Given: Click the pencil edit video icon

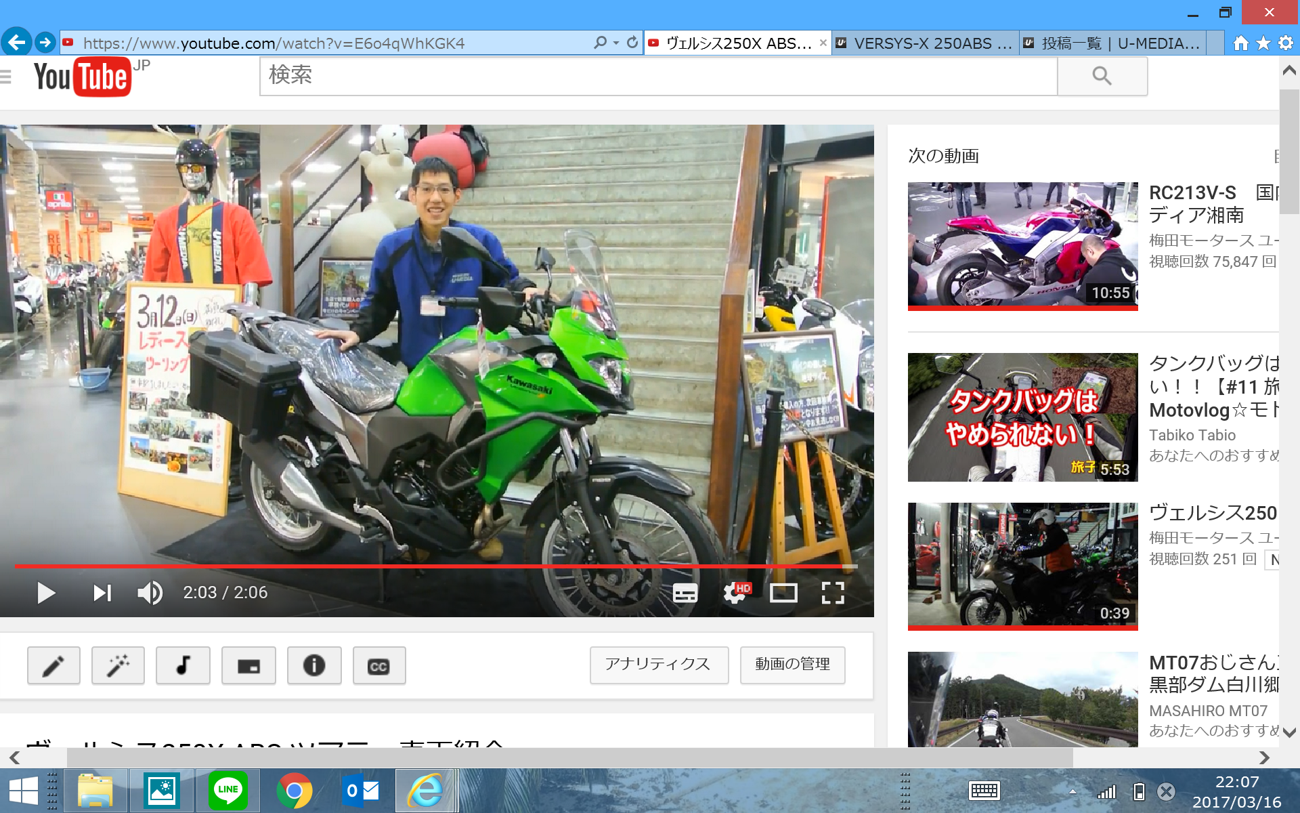Looking at the screenshot, I should pyautogui.click(x=53, y=665).
